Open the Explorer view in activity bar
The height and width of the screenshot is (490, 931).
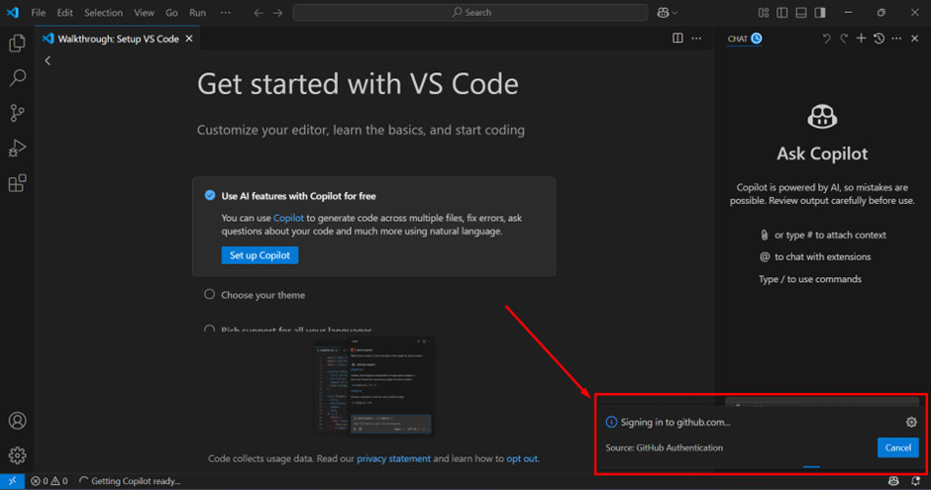[x=17, y=43]
